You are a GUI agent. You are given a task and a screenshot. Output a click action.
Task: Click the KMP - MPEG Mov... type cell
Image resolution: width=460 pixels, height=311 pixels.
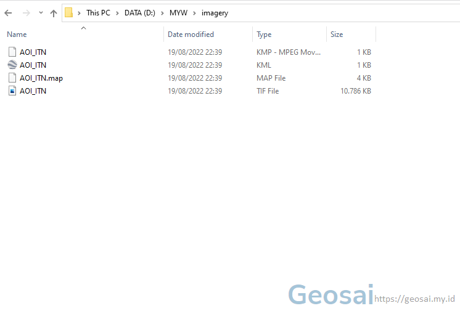point(289,52)
